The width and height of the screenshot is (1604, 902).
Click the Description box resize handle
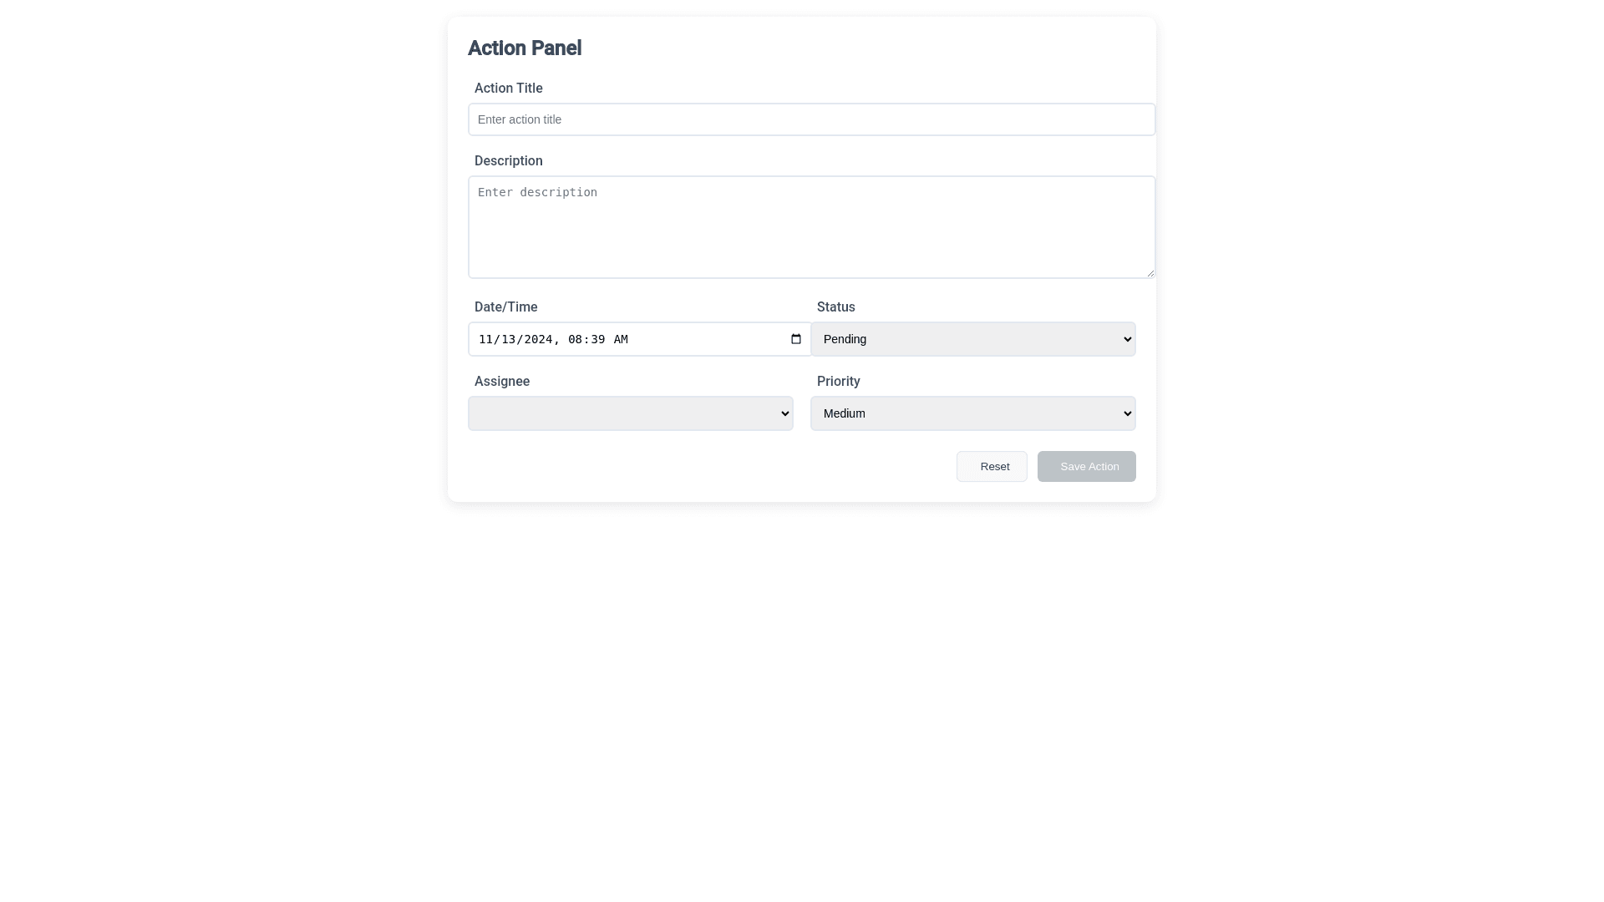pyautogui.click(x=1150, y=272)
